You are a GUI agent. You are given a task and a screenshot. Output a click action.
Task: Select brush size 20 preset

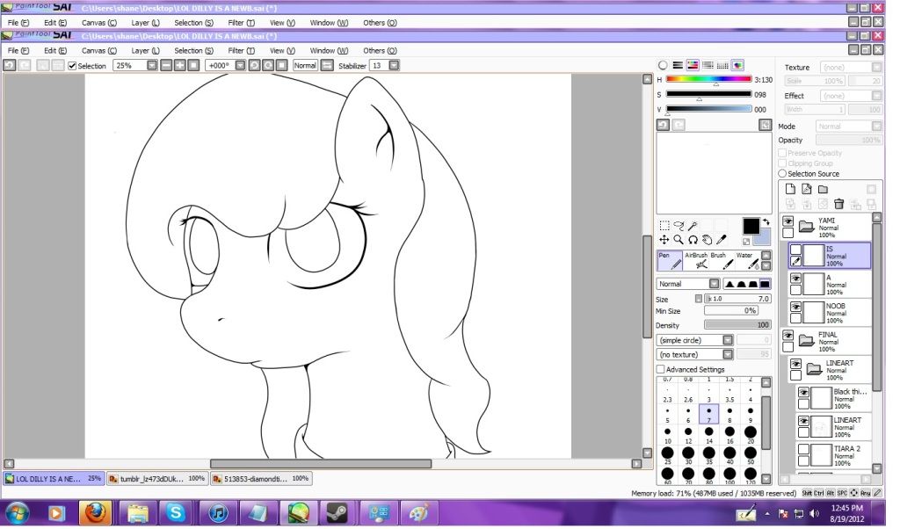coord(751,436)
